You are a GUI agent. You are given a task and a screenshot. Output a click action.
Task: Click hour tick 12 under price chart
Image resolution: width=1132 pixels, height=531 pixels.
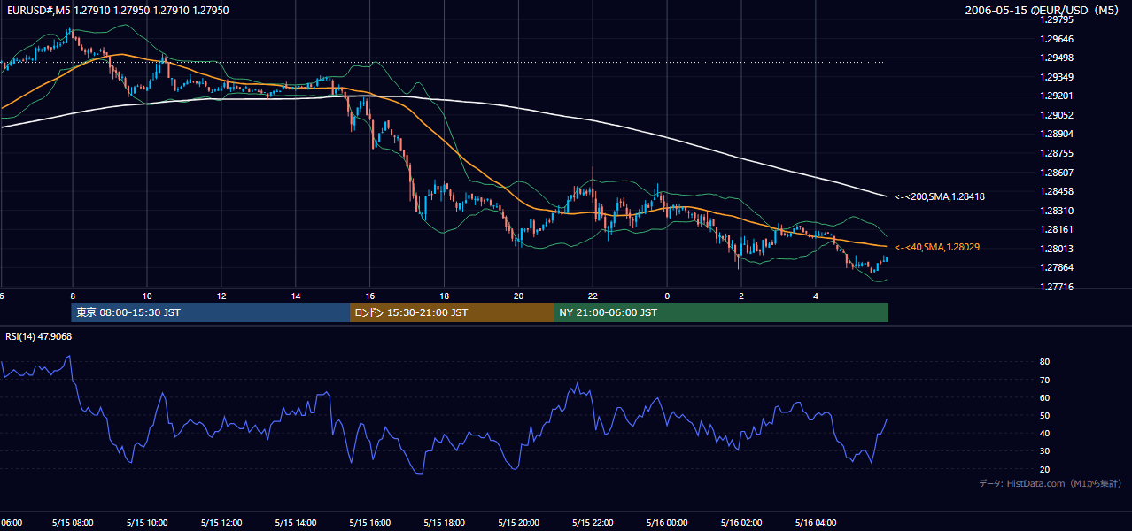(221, 296)
